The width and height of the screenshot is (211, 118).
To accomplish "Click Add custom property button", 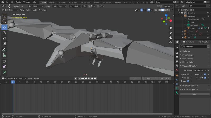I will [x=195, y=94].
